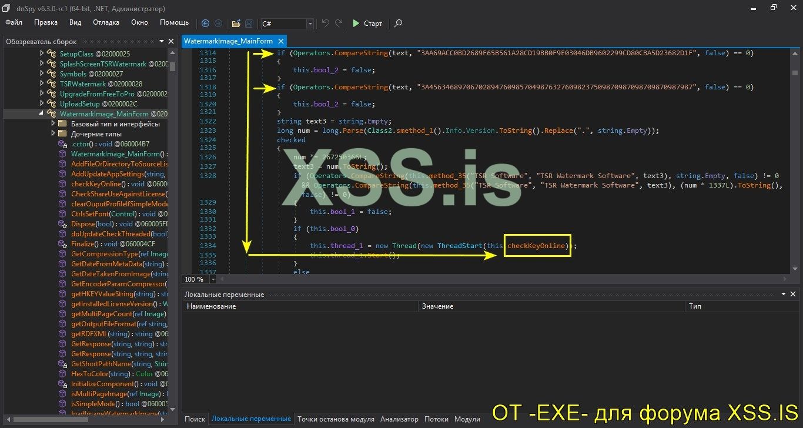Viewport: 803px width, 428px height.
Task: Click the HexToColor method icon
Action: 62,373
